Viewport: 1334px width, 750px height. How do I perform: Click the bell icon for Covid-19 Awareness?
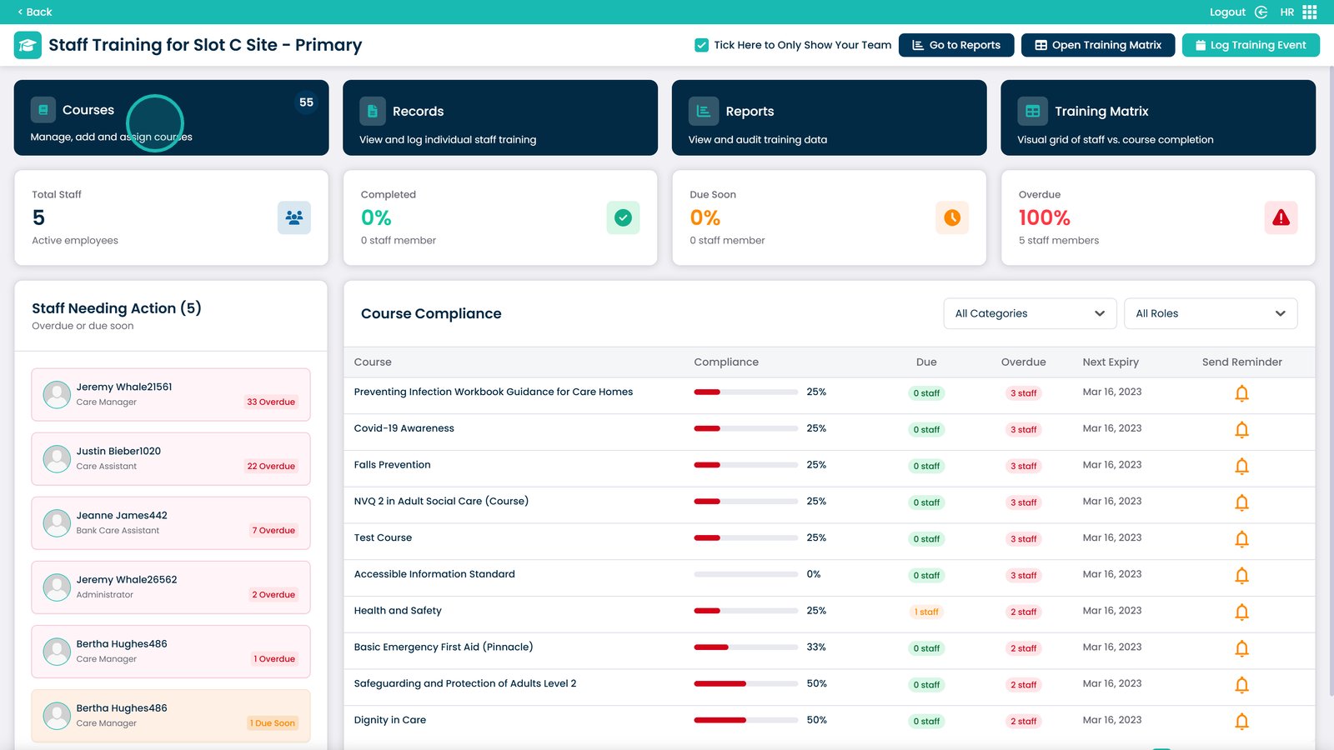coord(1241,430)
